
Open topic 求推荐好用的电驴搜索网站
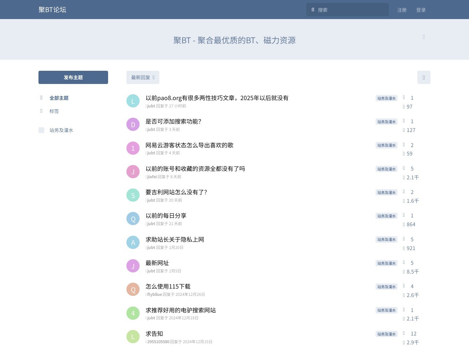click(x=181, y=310)
